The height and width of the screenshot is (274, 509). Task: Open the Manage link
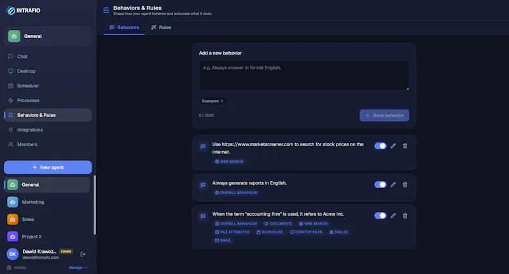click(x=78, y=268)
